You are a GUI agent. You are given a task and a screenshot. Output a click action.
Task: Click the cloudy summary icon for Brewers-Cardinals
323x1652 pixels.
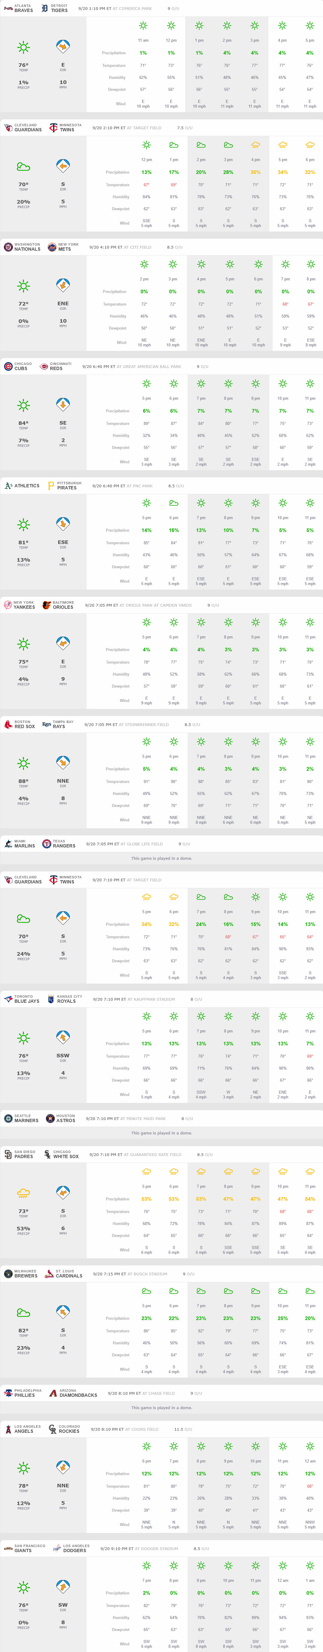click(24, 1312)
